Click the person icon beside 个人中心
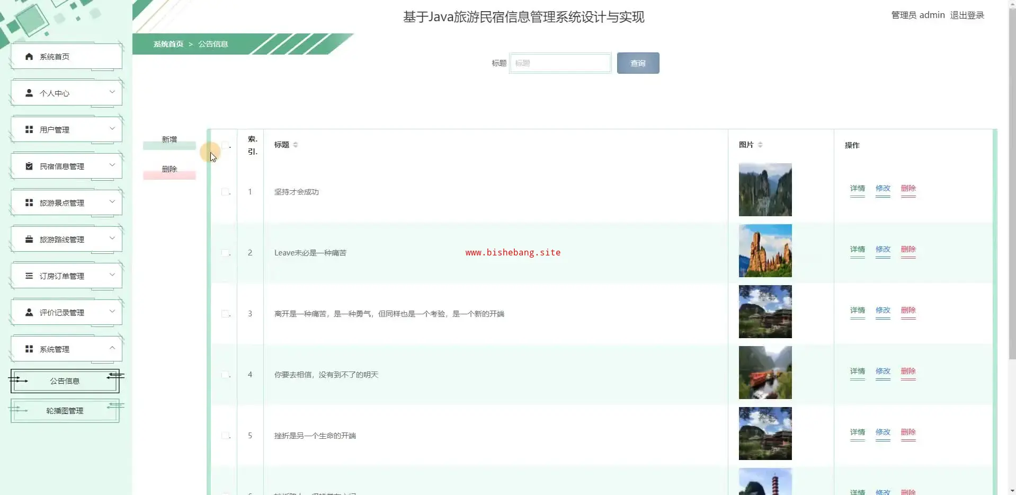Screen dimensions: 1016x495 pyautogui.click(x=29, y=93)
